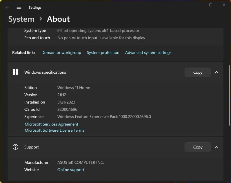Click the OS build label
231x183 pixels.
(32, 109)
